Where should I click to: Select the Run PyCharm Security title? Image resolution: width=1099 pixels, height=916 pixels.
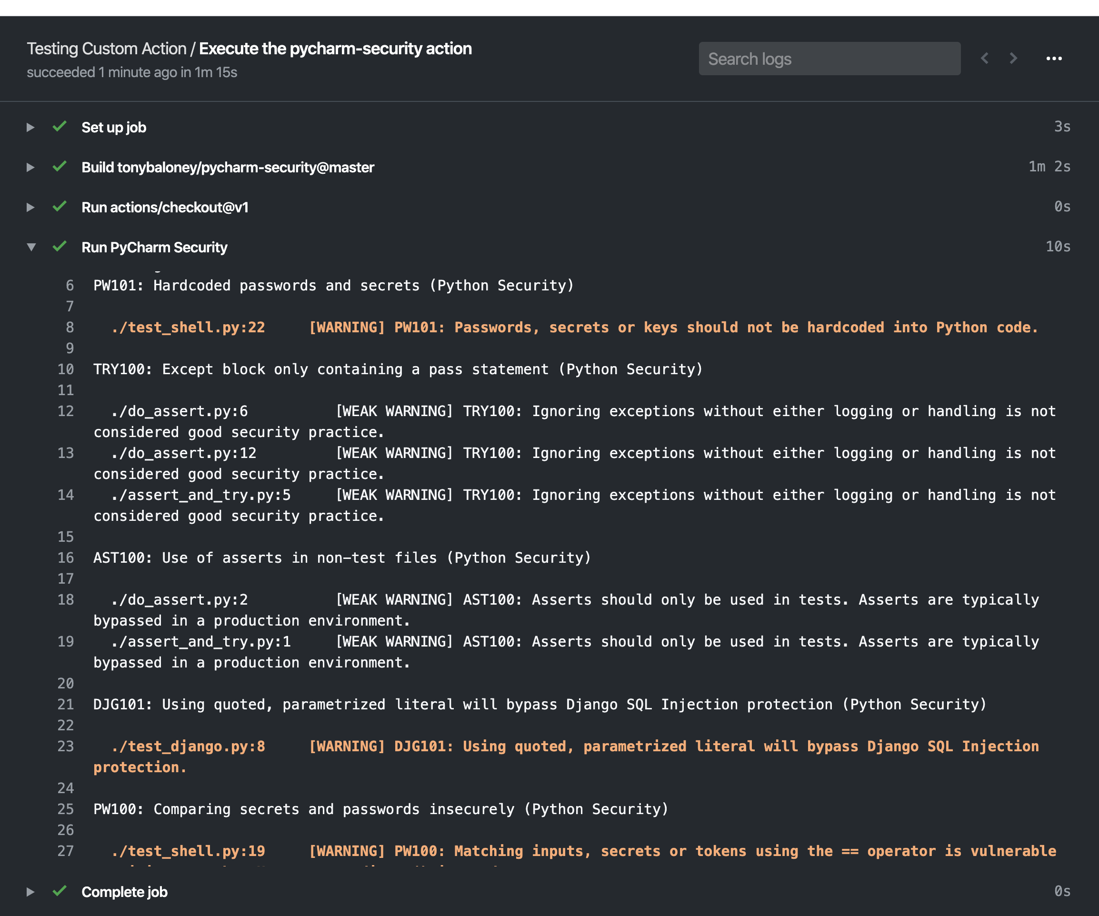[154, 248]
